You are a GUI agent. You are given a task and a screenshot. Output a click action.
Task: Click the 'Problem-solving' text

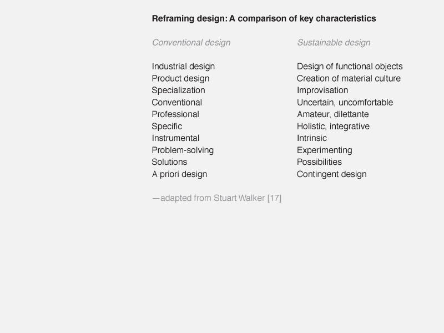pos(183,150)
